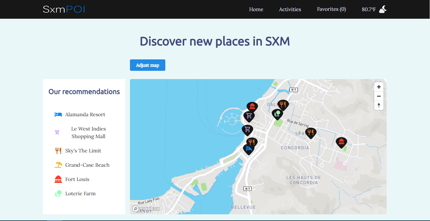Viewport: 430px width, 221px height.
Task: Pick the Loterie Farm recommendation text
Action: click(80, 194)
